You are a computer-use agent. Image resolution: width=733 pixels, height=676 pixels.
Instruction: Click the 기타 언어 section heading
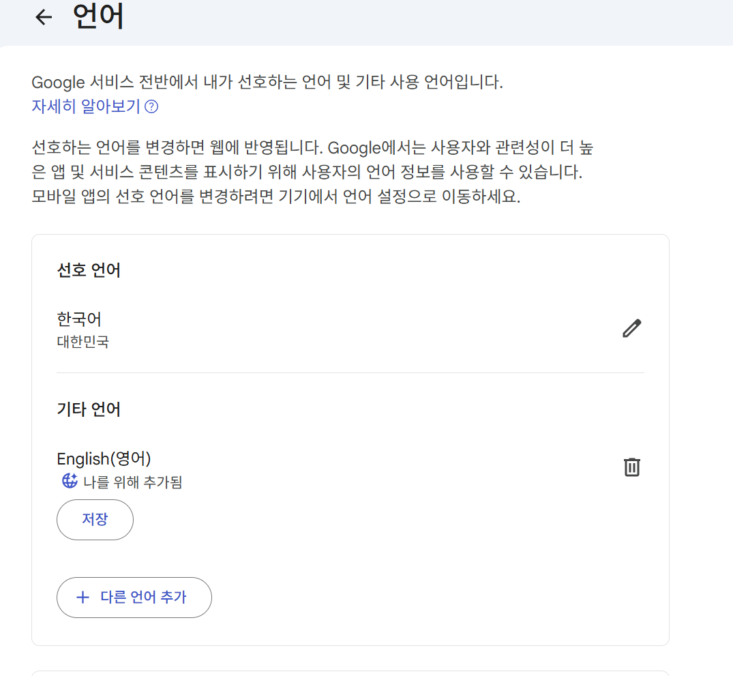(89, 409)
